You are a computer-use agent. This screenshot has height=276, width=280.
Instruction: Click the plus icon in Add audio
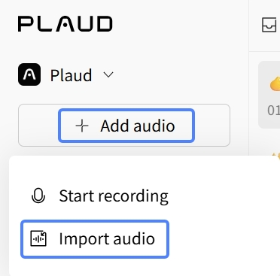pyautogui.click(x=82, y=126)
